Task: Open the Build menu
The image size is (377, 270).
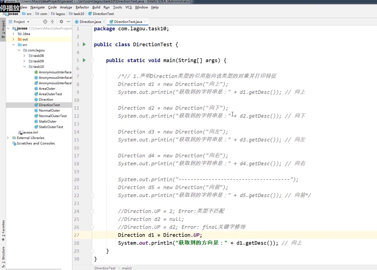Action: point(96,7)
